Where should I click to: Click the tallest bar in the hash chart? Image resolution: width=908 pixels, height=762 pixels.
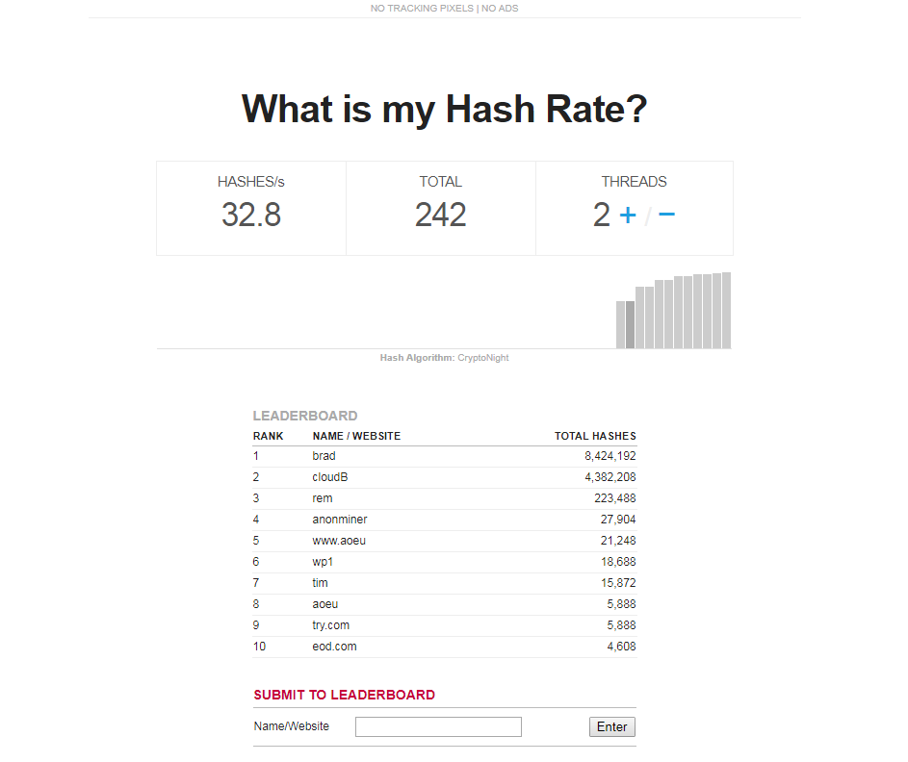[725, 308]
